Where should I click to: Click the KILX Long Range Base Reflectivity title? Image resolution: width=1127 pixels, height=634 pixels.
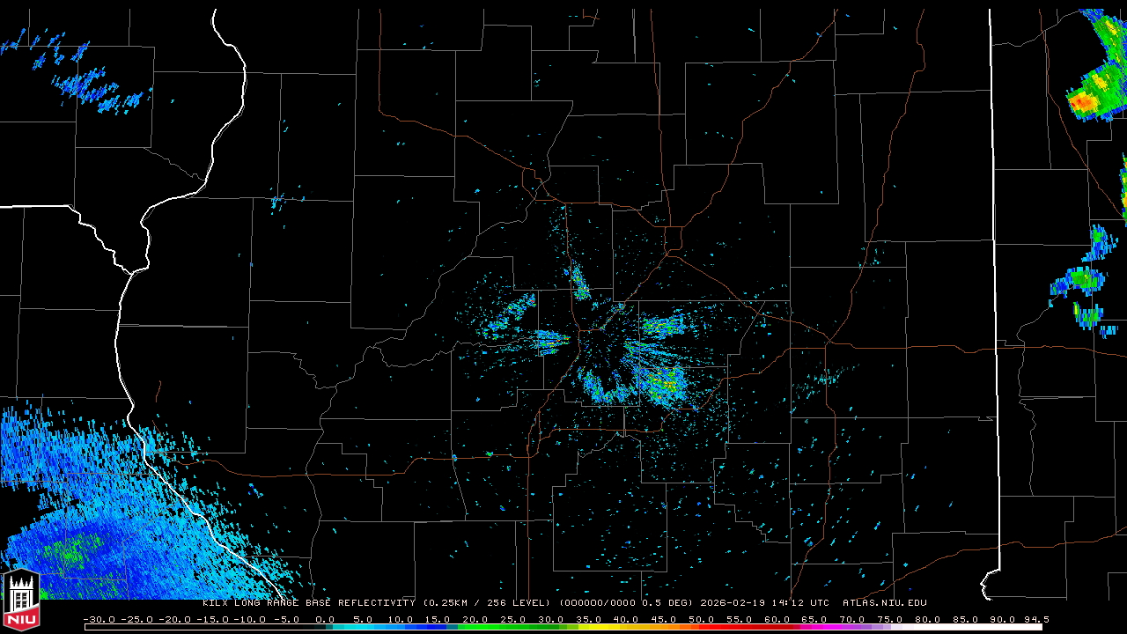tap(310, 603)
